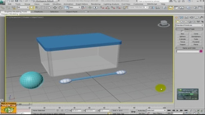Screen dimensions: 205x115
Task: Toggle the Graphite Modeling ribbon icon
Action: pos(171,8)
